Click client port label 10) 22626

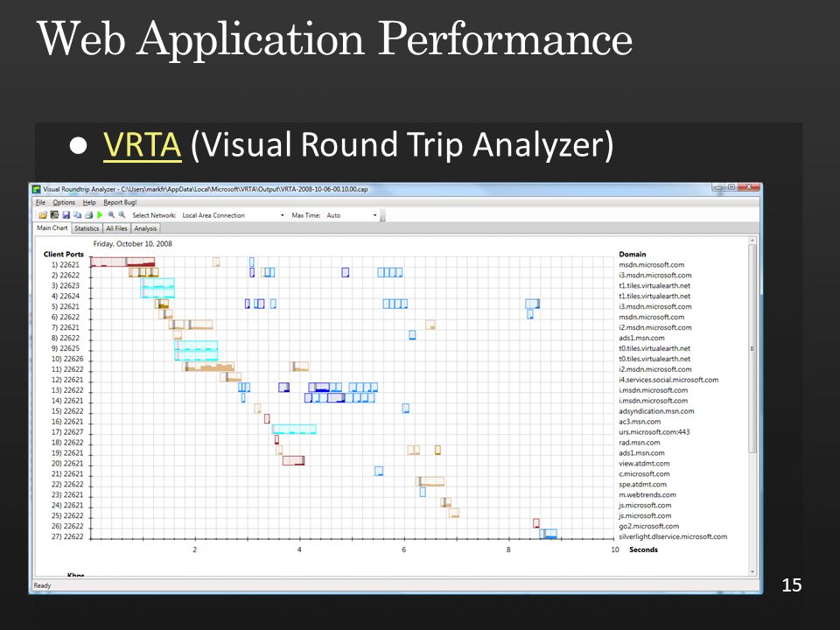coord(67,359)
